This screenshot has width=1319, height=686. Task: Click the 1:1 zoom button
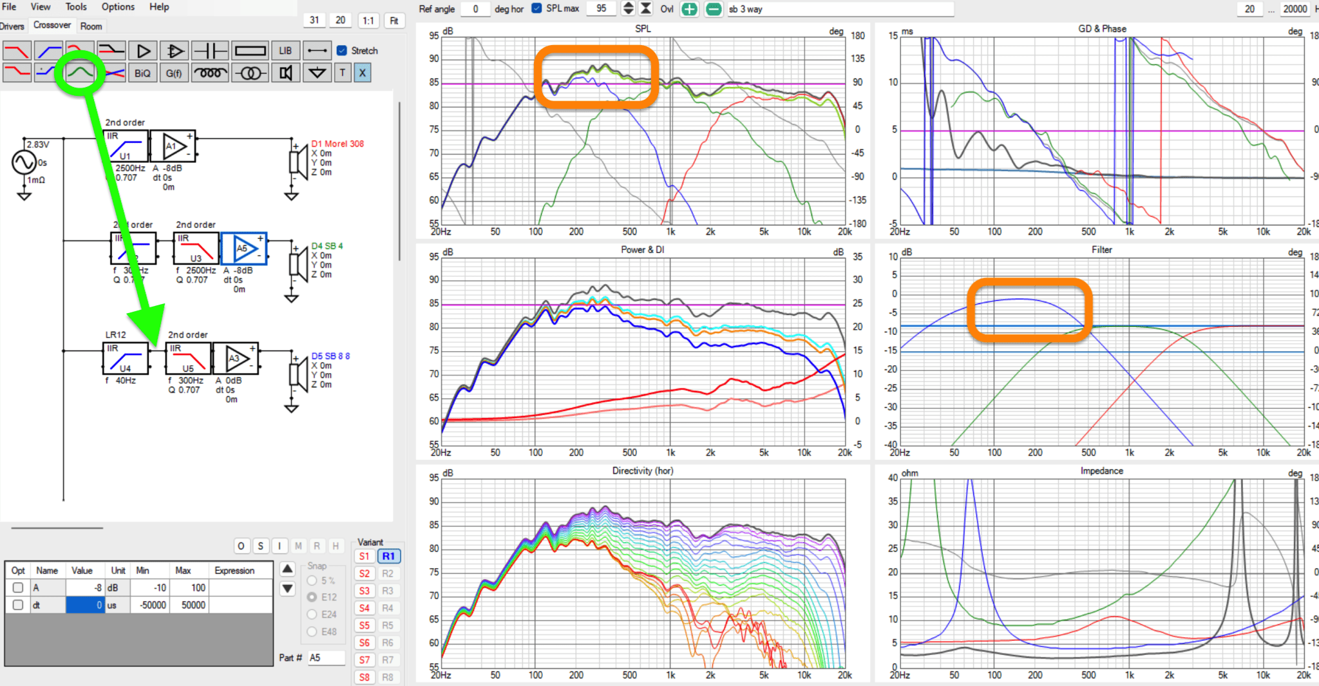click(x=368, y=21)
